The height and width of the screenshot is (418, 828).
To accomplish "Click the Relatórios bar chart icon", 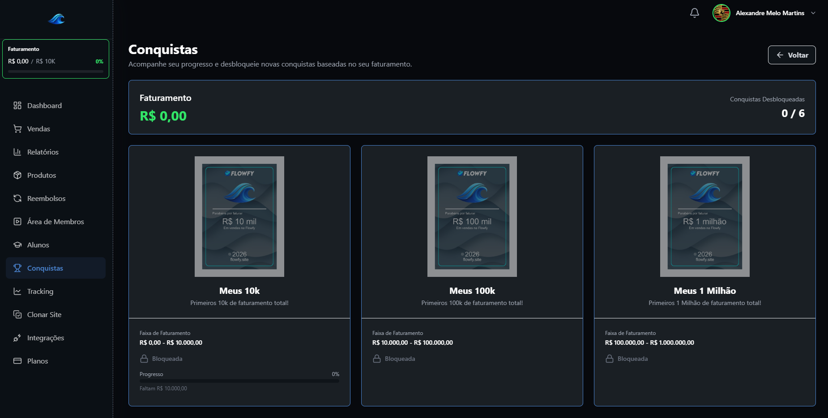I will pyautogui.click(x=17, y=152).
